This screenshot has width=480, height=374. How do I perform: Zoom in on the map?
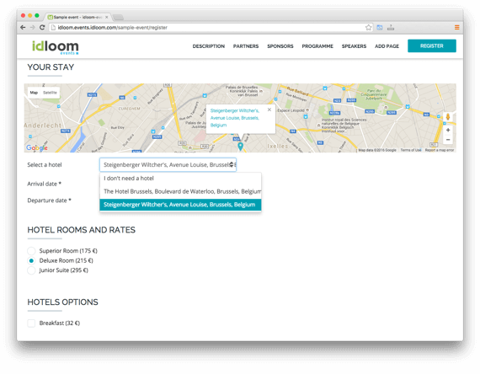click(x=448, y=131)
